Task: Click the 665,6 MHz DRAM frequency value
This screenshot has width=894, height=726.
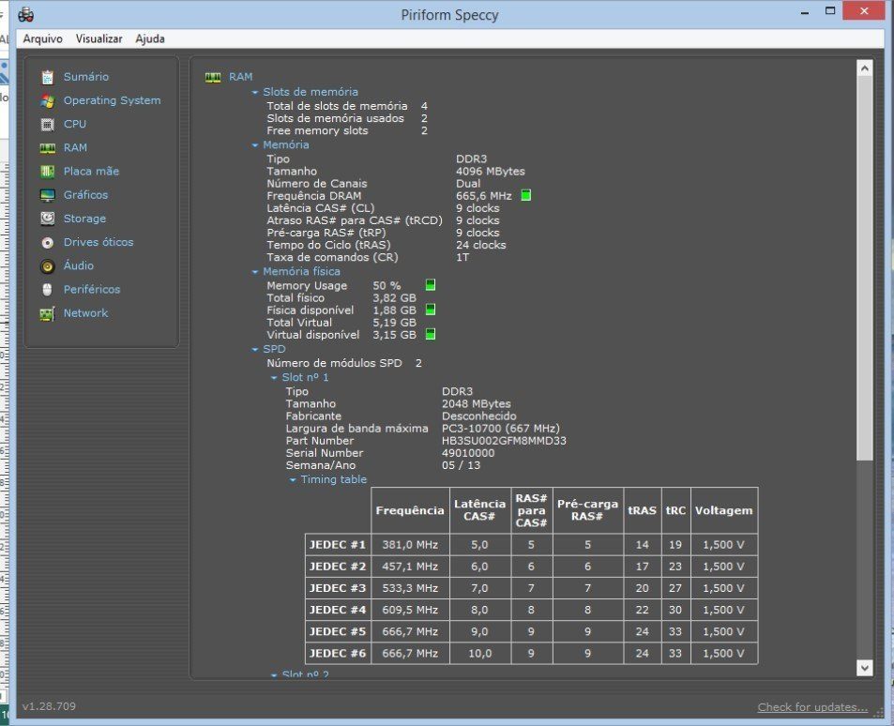Action: click(x=483, y=196)
